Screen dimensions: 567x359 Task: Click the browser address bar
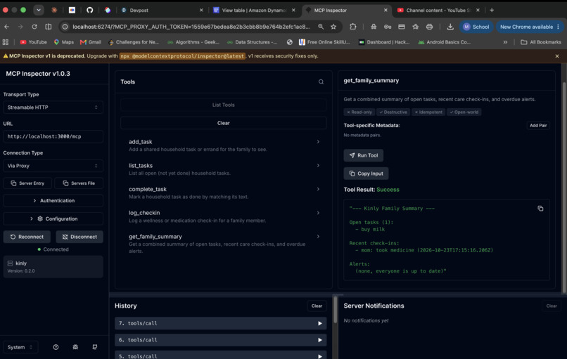pos(191,27)
